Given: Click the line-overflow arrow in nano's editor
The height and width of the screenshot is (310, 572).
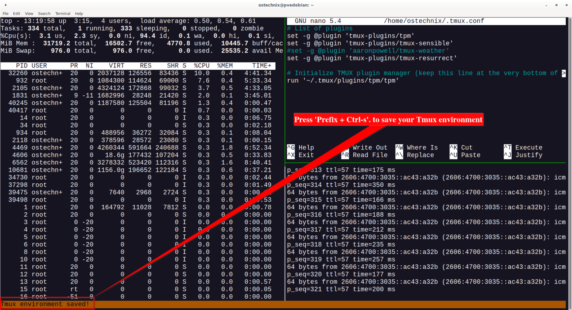Looking at the screenshot, I should pyautogui.click(x=564, y=73).
